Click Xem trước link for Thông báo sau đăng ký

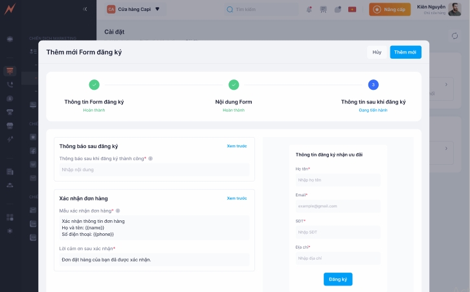[236, 146]
